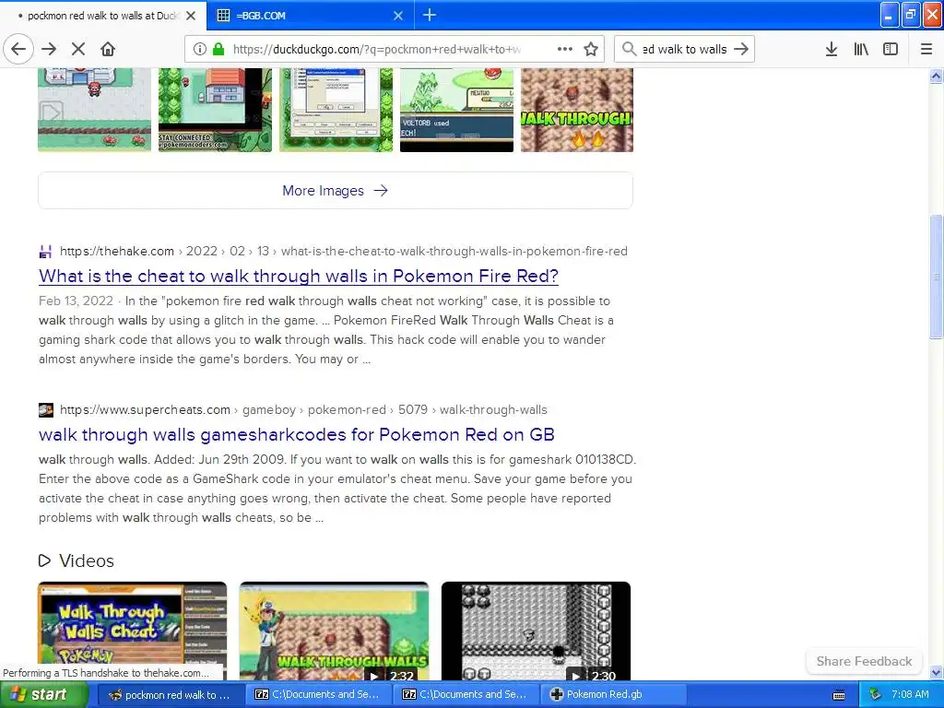Open the Pokemon Fire Red walk through walls link
Viewport: 944px width, 708px height.
(x=299, y=276)
